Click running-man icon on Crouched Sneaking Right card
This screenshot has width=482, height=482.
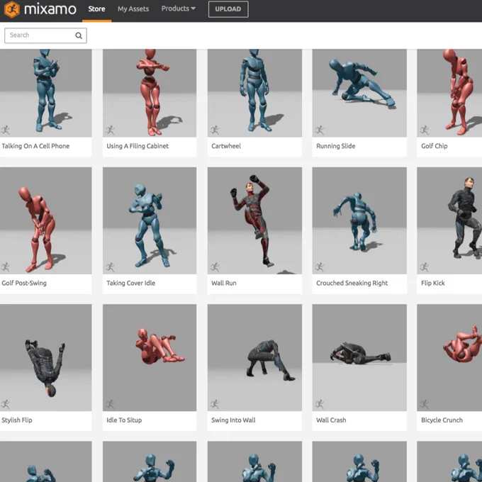coord(320,267)
